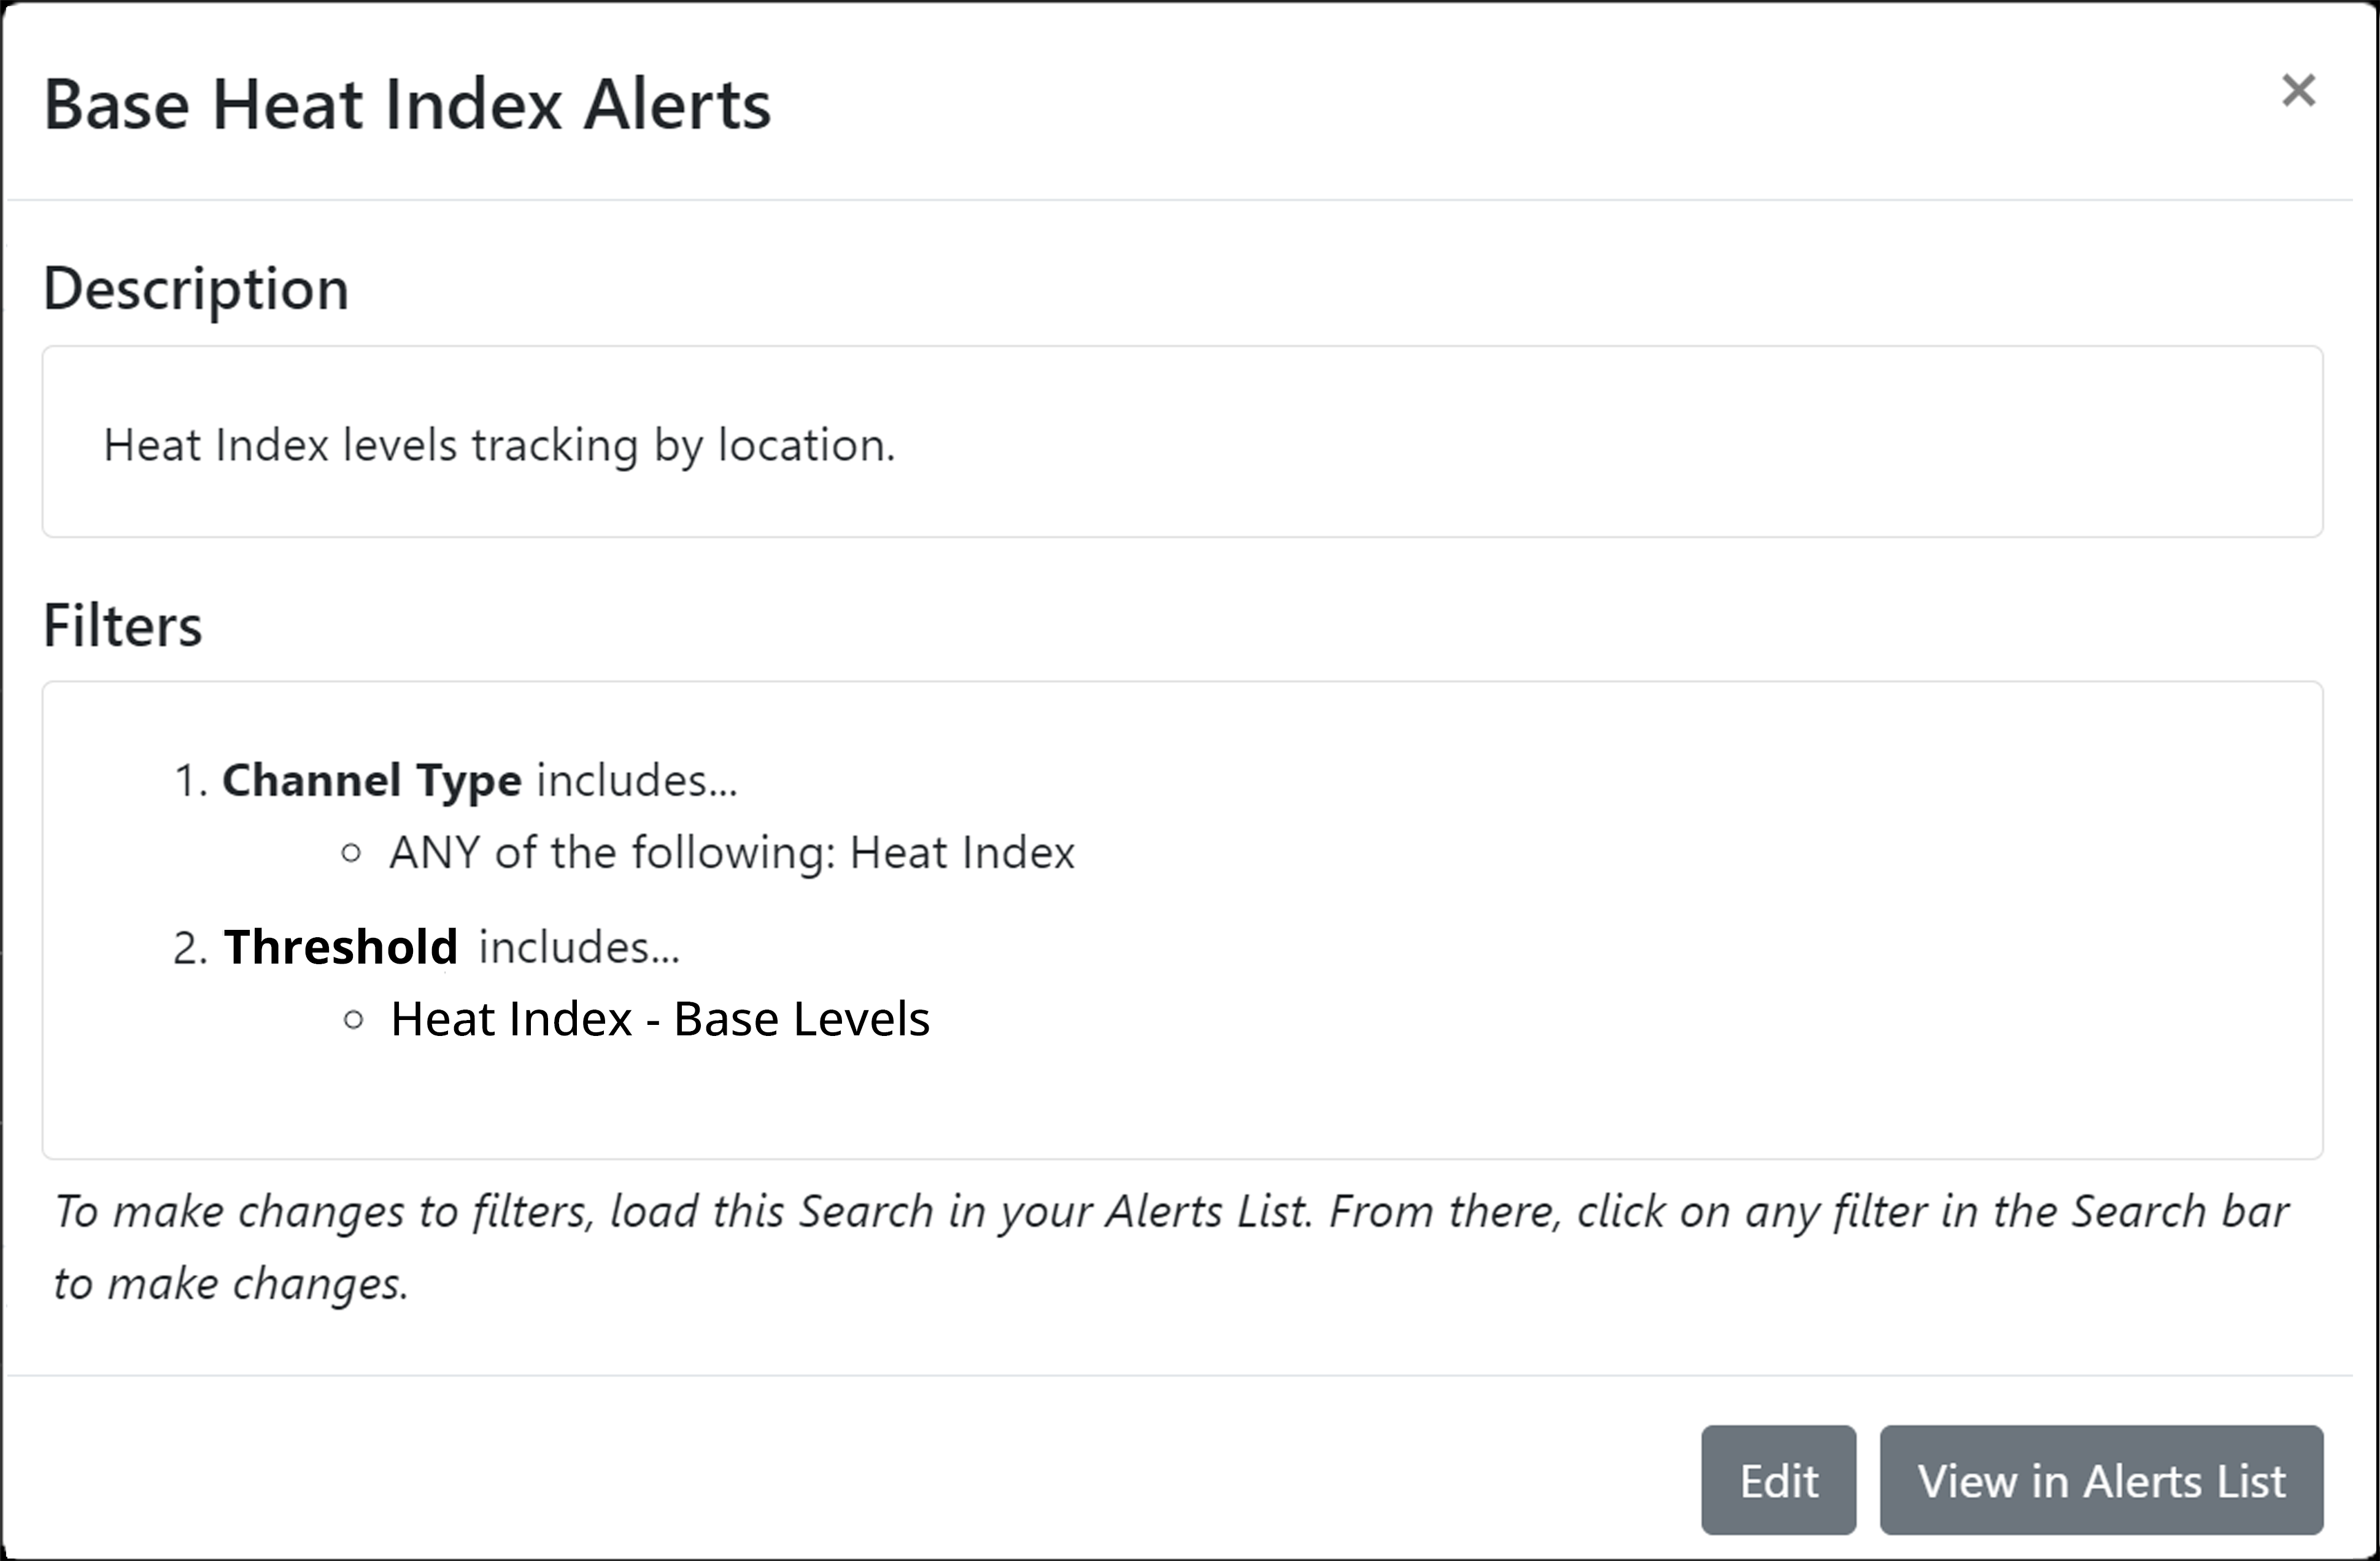Image resolution: width=2380 pixels, height=1561 pixels.
Task: Click the word includes after Threshold
Action: [579, 946]
